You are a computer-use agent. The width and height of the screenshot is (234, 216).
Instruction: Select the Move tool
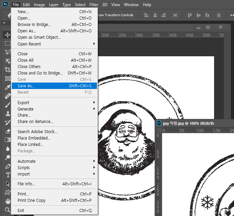pyautogui.click(x=7, y=35)
